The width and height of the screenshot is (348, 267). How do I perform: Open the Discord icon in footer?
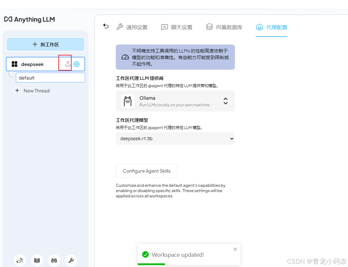click(54, 260)
